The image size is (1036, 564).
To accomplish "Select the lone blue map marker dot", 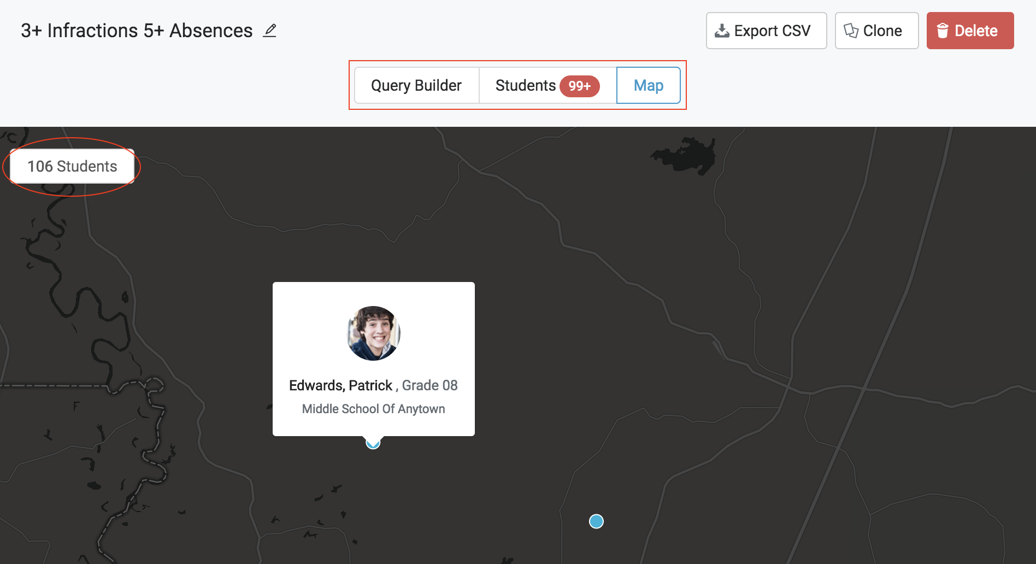I will coord(596,521).
